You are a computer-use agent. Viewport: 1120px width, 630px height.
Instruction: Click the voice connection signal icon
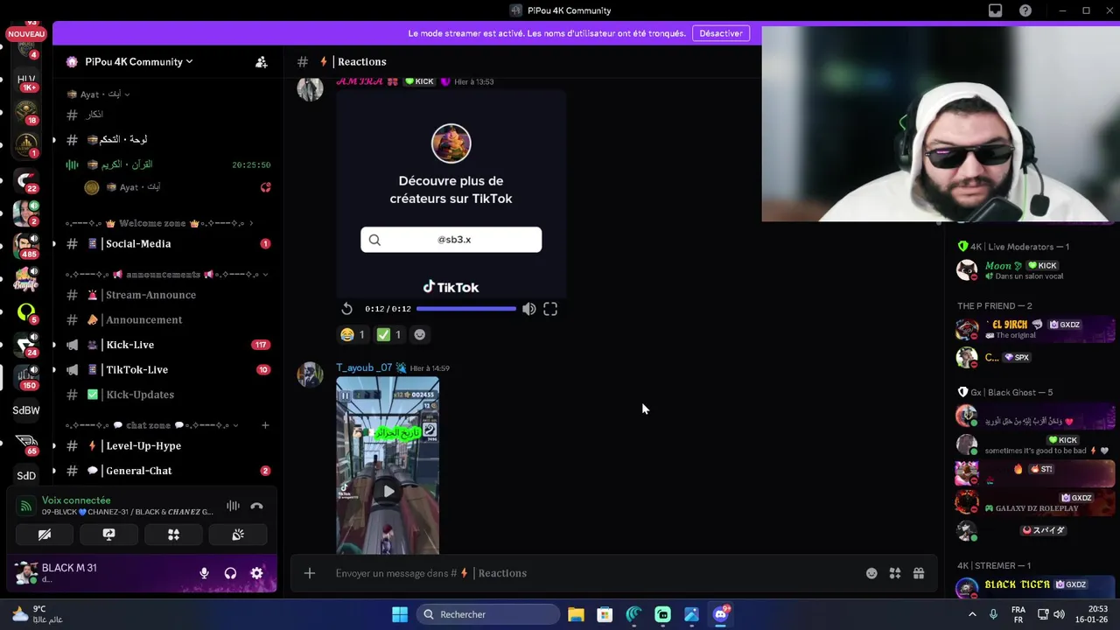point(26,506)
